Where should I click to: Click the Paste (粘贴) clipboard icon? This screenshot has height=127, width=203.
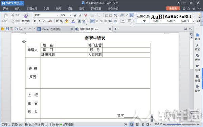tap(5, 16)
